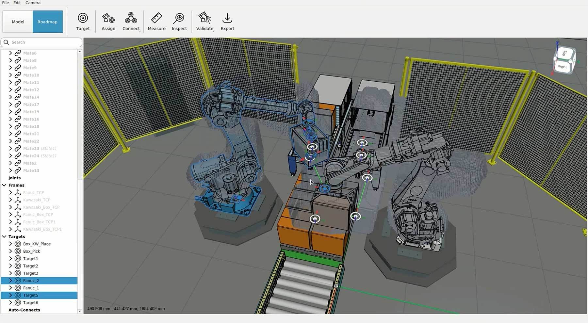Collapse the Targets section

pos(4,236)
